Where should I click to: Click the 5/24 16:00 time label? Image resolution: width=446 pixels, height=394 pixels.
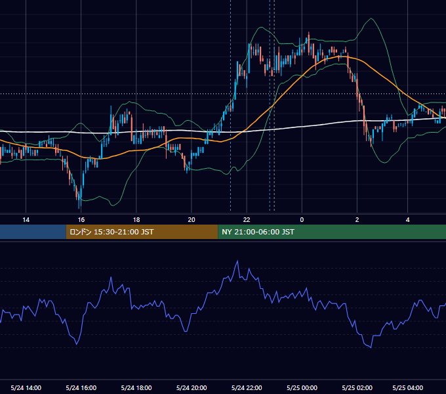(x=81, y=387)
